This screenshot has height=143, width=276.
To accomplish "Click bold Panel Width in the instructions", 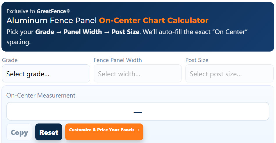I will 83,32.
